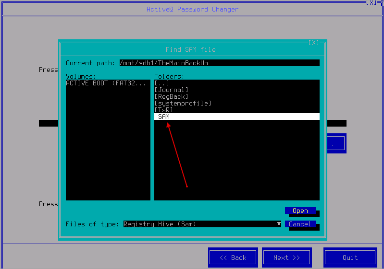The width and height of the screenshot is (384, 269).
Task: Select the [TxR] folder
Action: pos(237,110)
